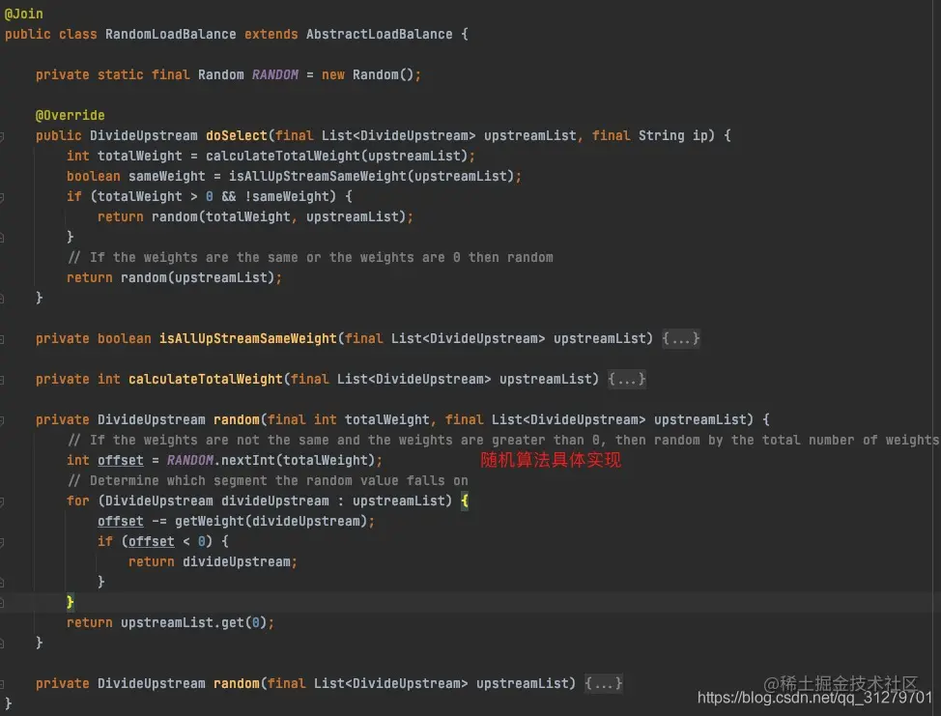
Task: Click isAllUpStreamSameWeight in its method declaration
Action: coord(248,338)
